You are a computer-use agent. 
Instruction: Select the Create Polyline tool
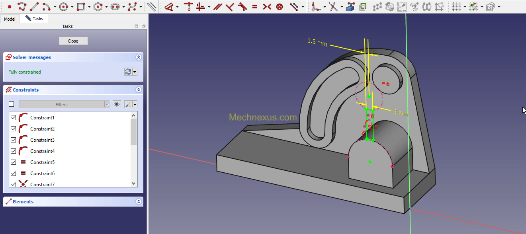click(22, 7)
